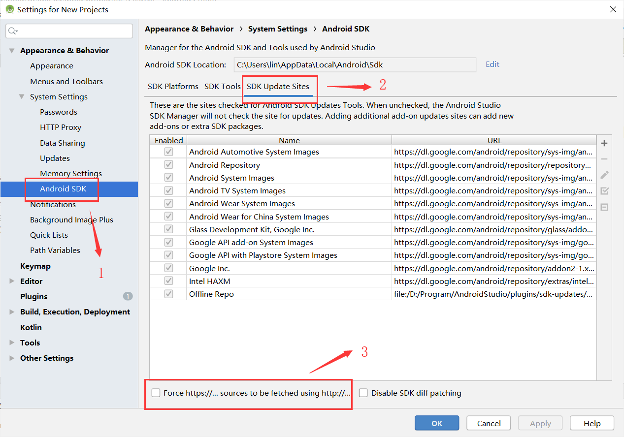This screenshot has height=437, width=624.
Task: Expand the Editor settings section
Action: [x=11, y=281]
